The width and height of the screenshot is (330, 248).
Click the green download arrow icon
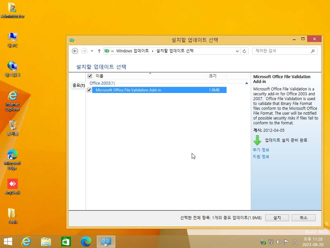tap(257, 140)
